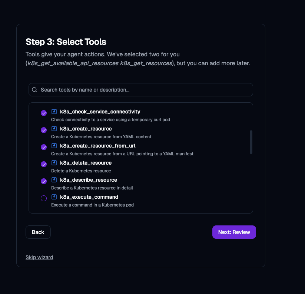Proceed with Next: Review button
This screenshot has width=305, height=294.
pos(234,232)
